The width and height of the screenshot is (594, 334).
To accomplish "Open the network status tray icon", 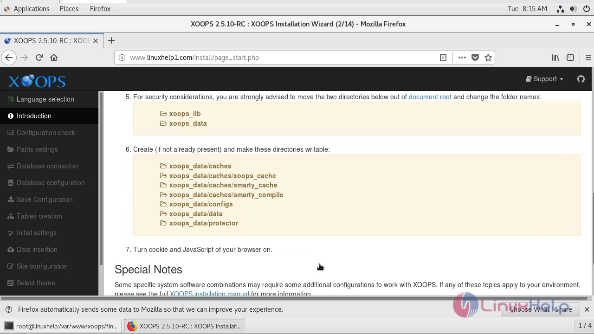I will (x=560, y=9).
